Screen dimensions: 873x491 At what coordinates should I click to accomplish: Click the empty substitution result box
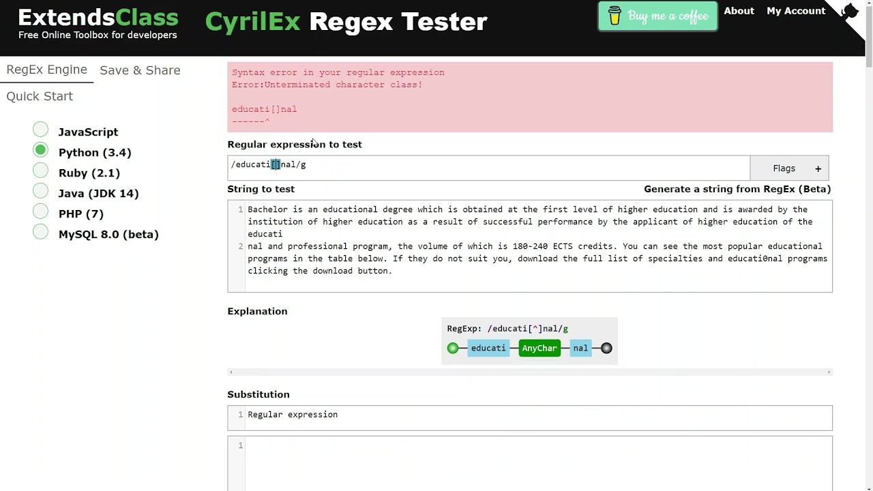coord(530,463)
